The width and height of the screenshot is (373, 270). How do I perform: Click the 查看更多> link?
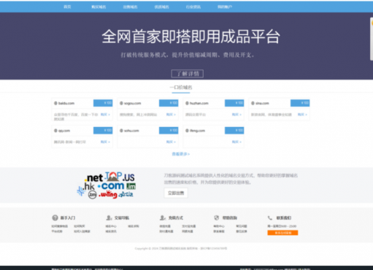[181, 154]
